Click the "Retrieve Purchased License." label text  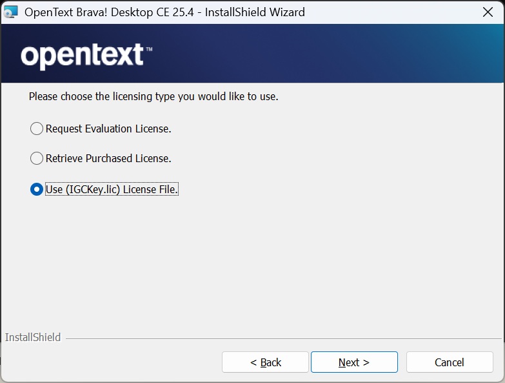click(108, 158)
